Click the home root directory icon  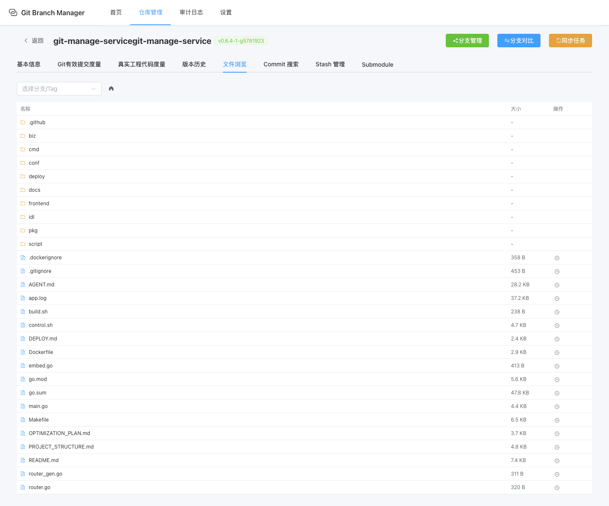pyautogui.click(x=111, y=89)
